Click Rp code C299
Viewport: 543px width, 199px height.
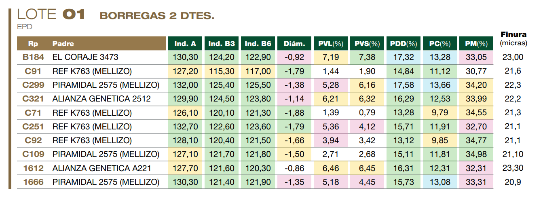[x=33, y=85]
